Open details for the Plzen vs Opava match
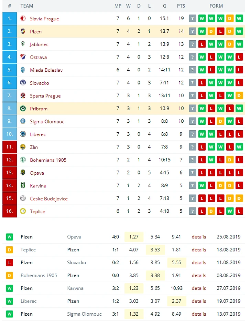 click(x=199, y=237)
